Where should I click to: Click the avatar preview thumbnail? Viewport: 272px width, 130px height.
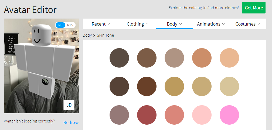[42, 66]
